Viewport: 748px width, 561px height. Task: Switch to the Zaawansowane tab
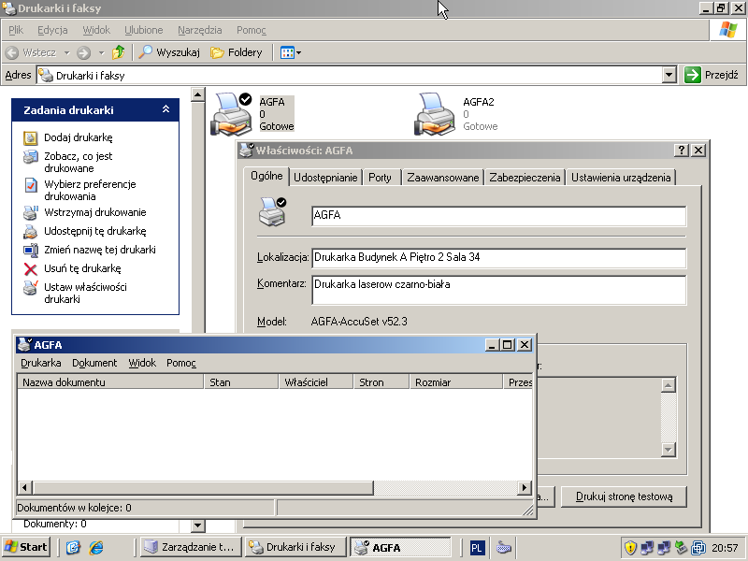[x=442, y=178]
